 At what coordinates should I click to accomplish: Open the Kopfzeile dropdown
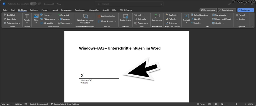(172, 15)
